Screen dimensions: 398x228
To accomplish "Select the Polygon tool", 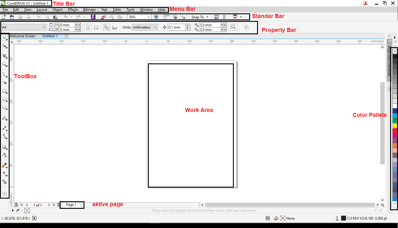I will click(x=5, y=107).
